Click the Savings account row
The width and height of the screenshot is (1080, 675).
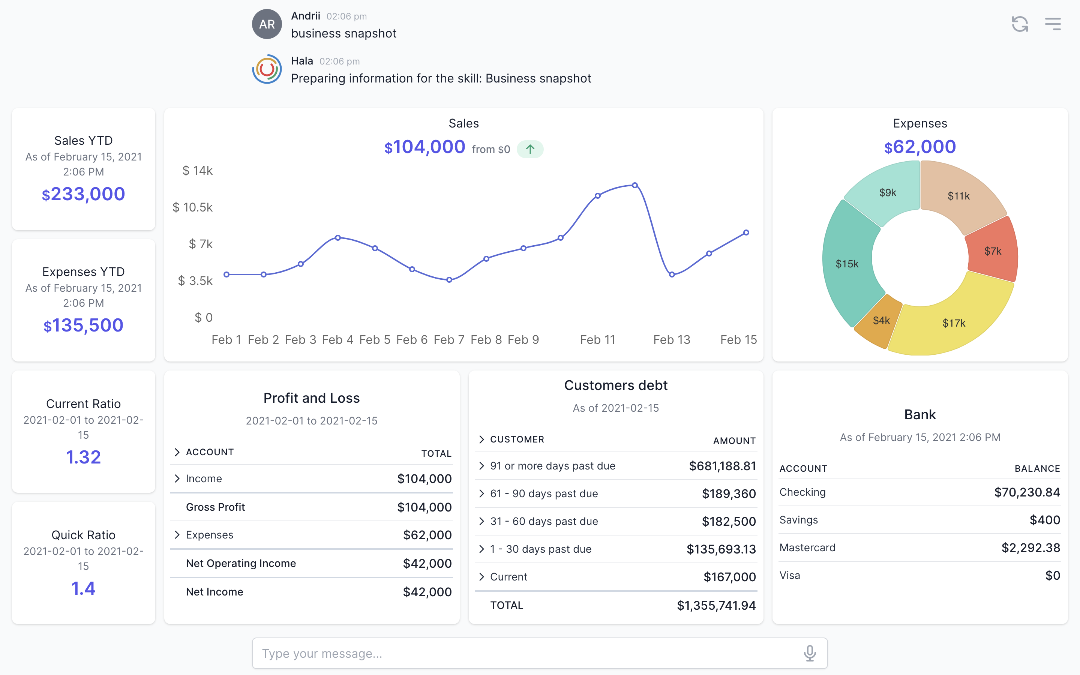(920, 520)
